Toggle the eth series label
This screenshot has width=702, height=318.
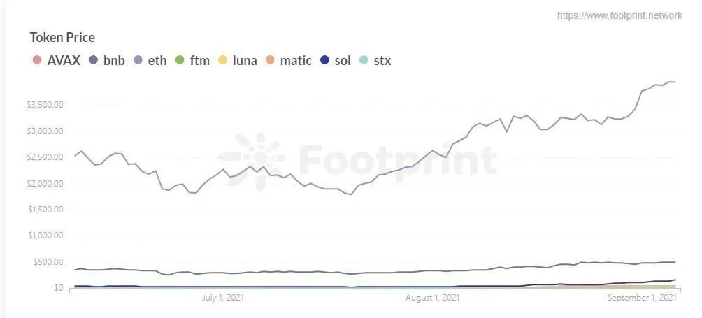coord(157,60)
